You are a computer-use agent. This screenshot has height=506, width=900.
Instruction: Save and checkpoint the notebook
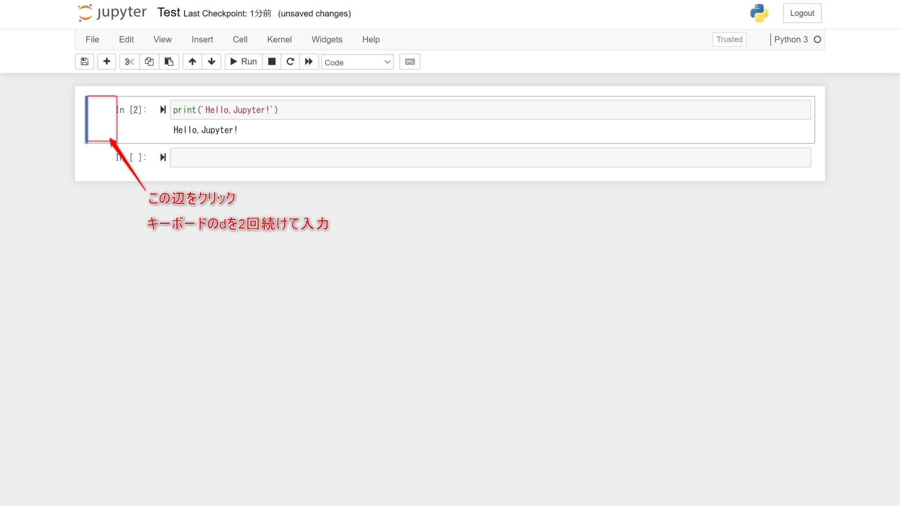[84, 61]
